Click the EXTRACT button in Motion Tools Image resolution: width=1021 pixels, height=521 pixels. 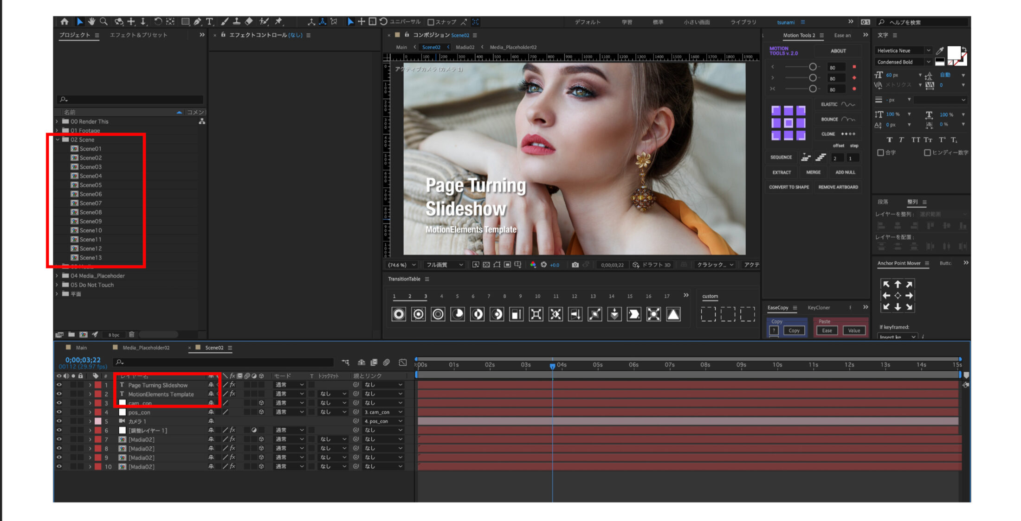(x=783, y=173)
